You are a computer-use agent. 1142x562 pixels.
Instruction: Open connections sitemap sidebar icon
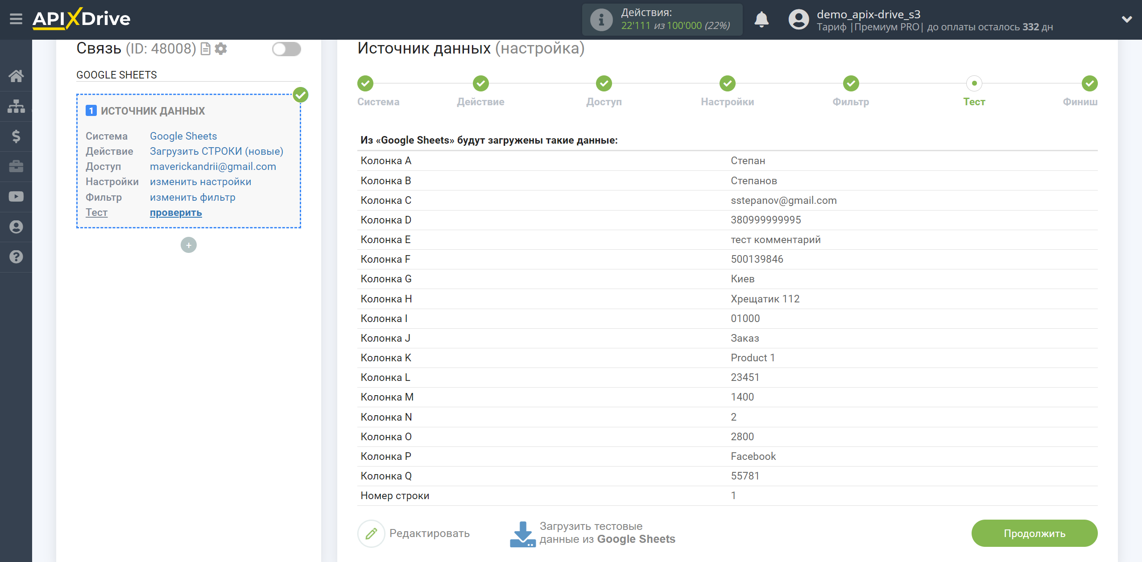coord(16,106)
